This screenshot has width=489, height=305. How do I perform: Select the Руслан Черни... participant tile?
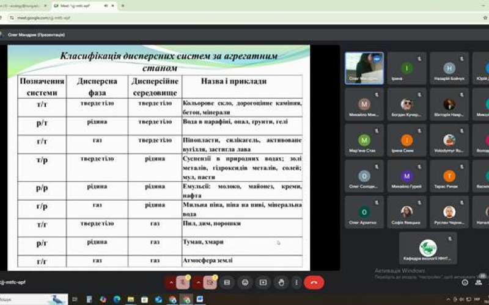[449, 212]
